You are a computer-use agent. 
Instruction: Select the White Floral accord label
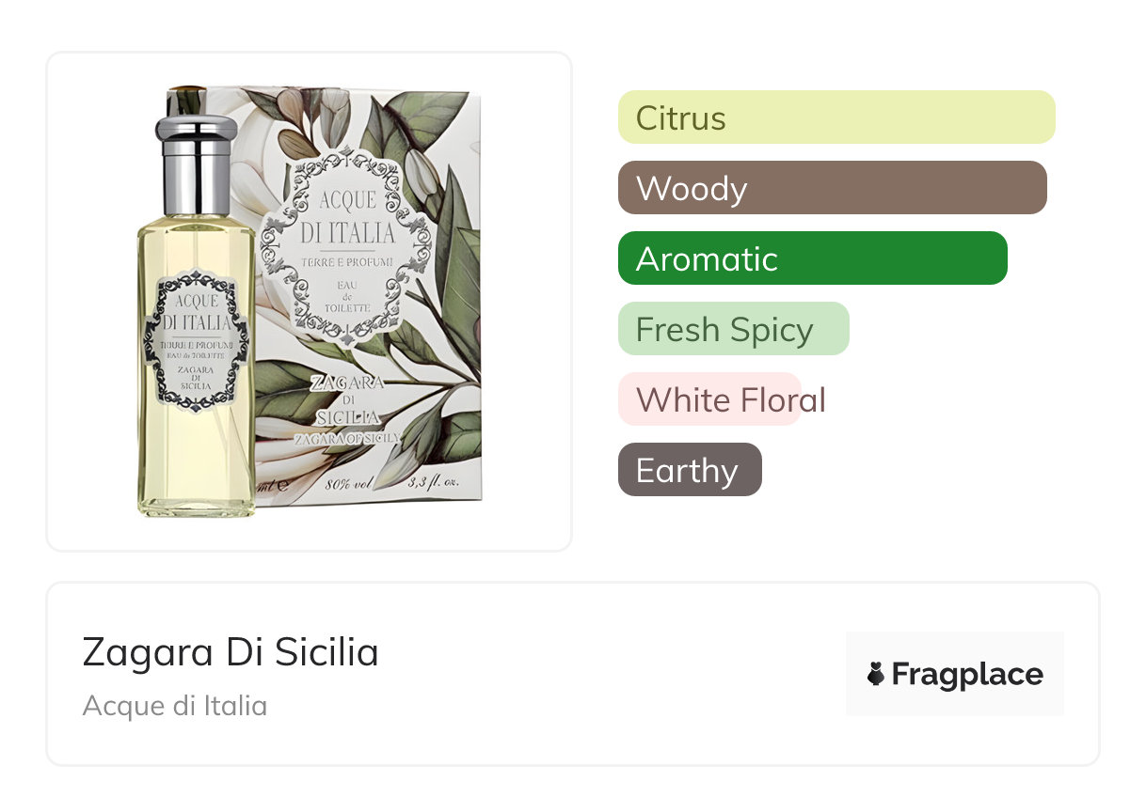click(x=731, y=399)
